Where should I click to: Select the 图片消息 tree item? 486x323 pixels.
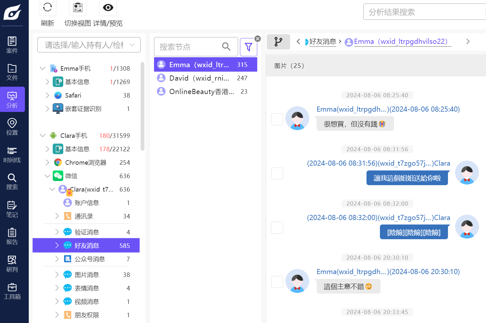pos(87,275)
